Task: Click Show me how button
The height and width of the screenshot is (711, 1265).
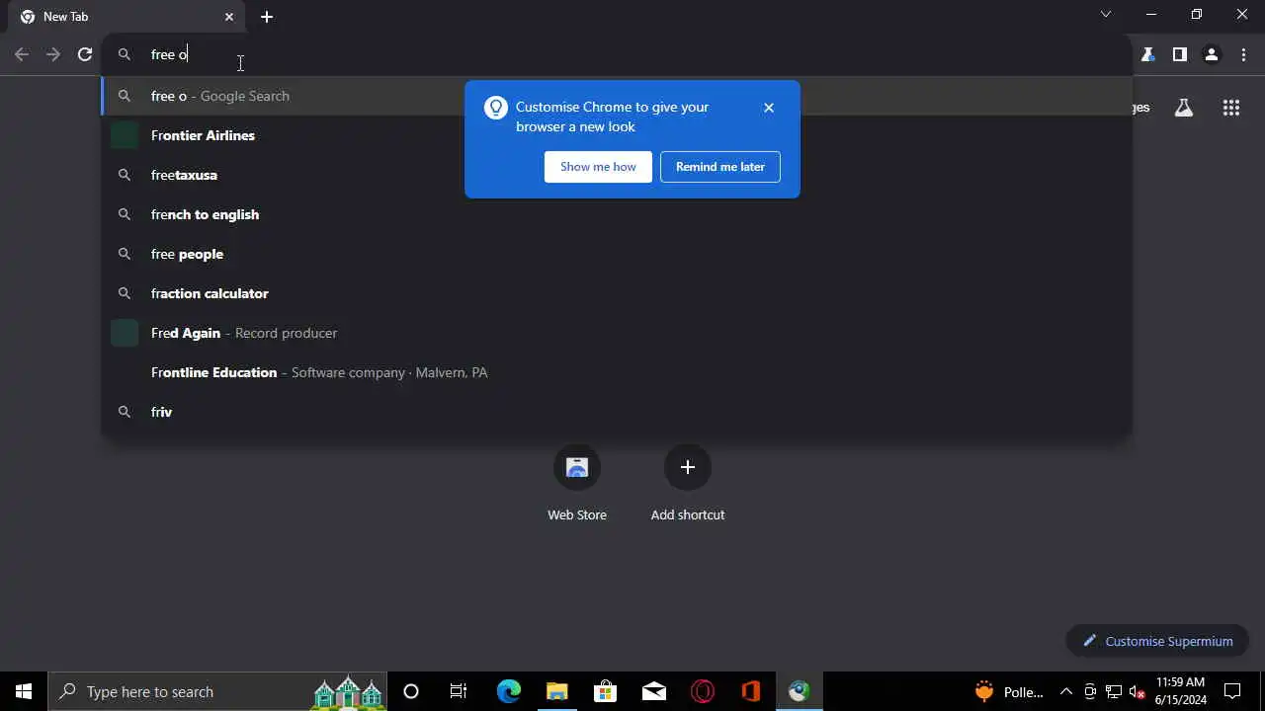Action: coord(598,167)
